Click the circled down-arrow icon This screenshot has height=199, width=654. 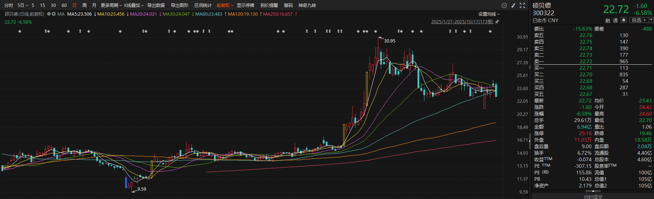click(504, 5)
